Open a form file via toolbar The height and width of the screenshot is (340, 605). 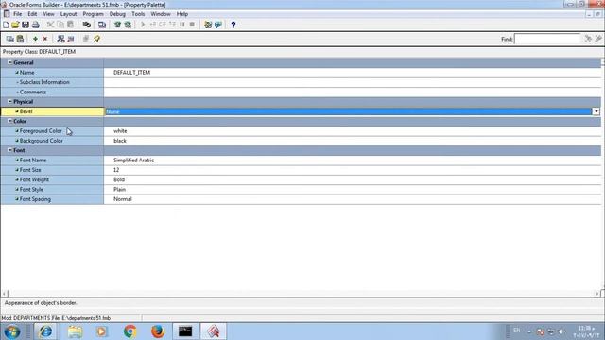pos(15,25)
